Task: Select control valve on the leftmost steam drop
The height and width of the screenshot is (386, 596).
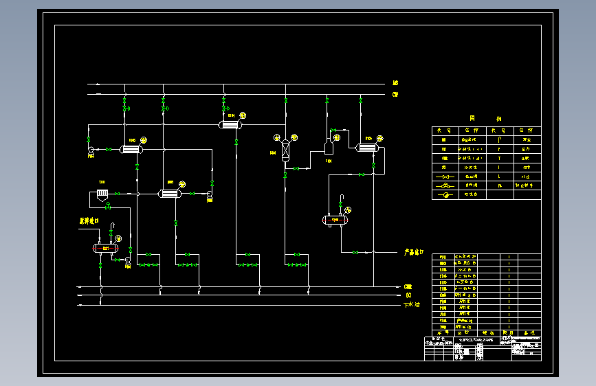Action: pos(126,109)
